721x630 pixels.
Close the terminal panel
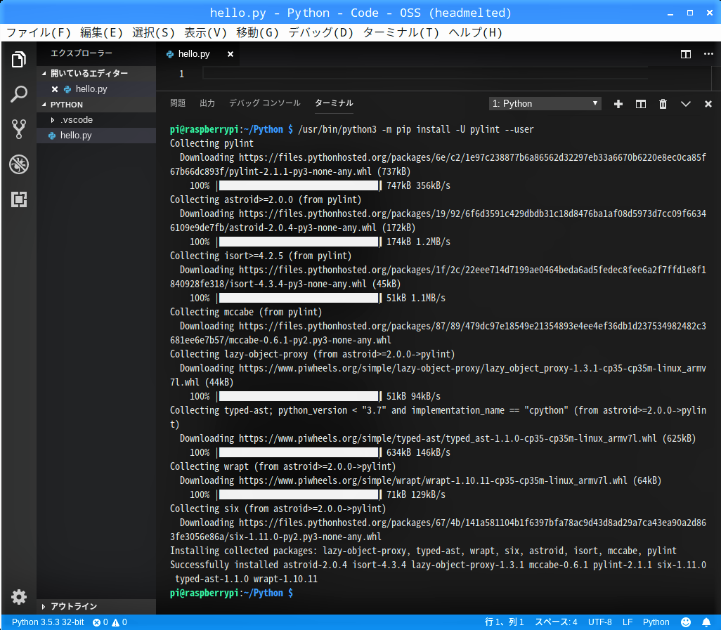point(708,104)
